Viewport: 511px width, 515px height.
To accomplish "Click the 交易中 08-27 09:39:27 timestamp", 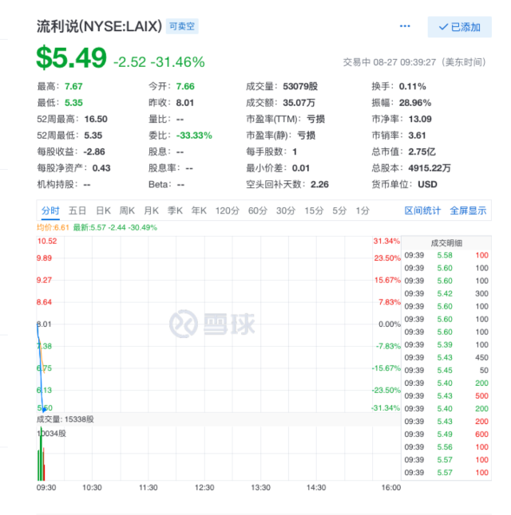I will (414, 62).
